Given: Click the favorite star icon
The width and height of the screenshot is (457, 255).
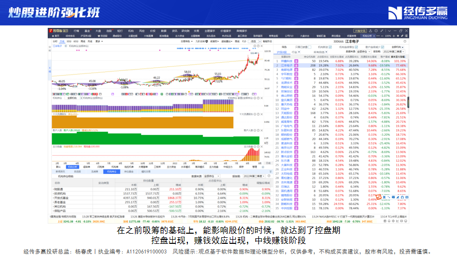Looking at the screenshot, I should (398, 36).
